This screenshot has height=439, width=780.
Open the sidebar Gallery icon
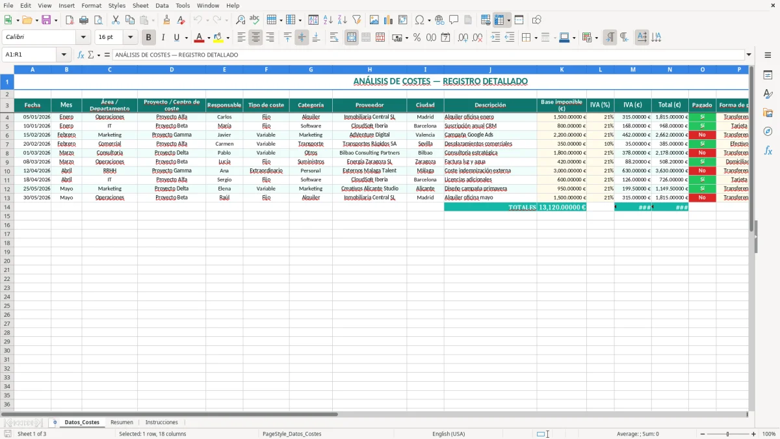[x=768, y=113]
